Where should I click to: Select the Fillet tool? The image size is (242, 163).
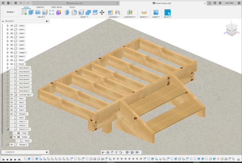[74, 12]
